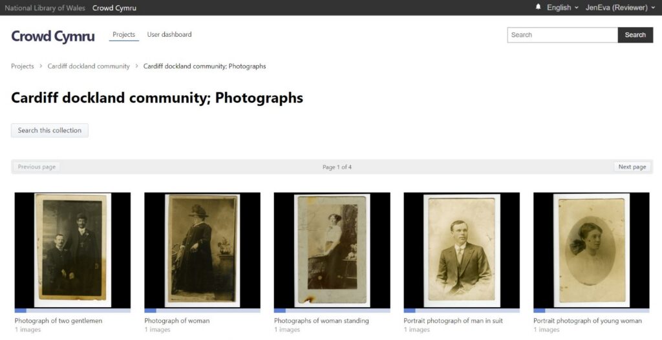Open Photograph of two gentlemen thumbnail

tap(72, 250)
